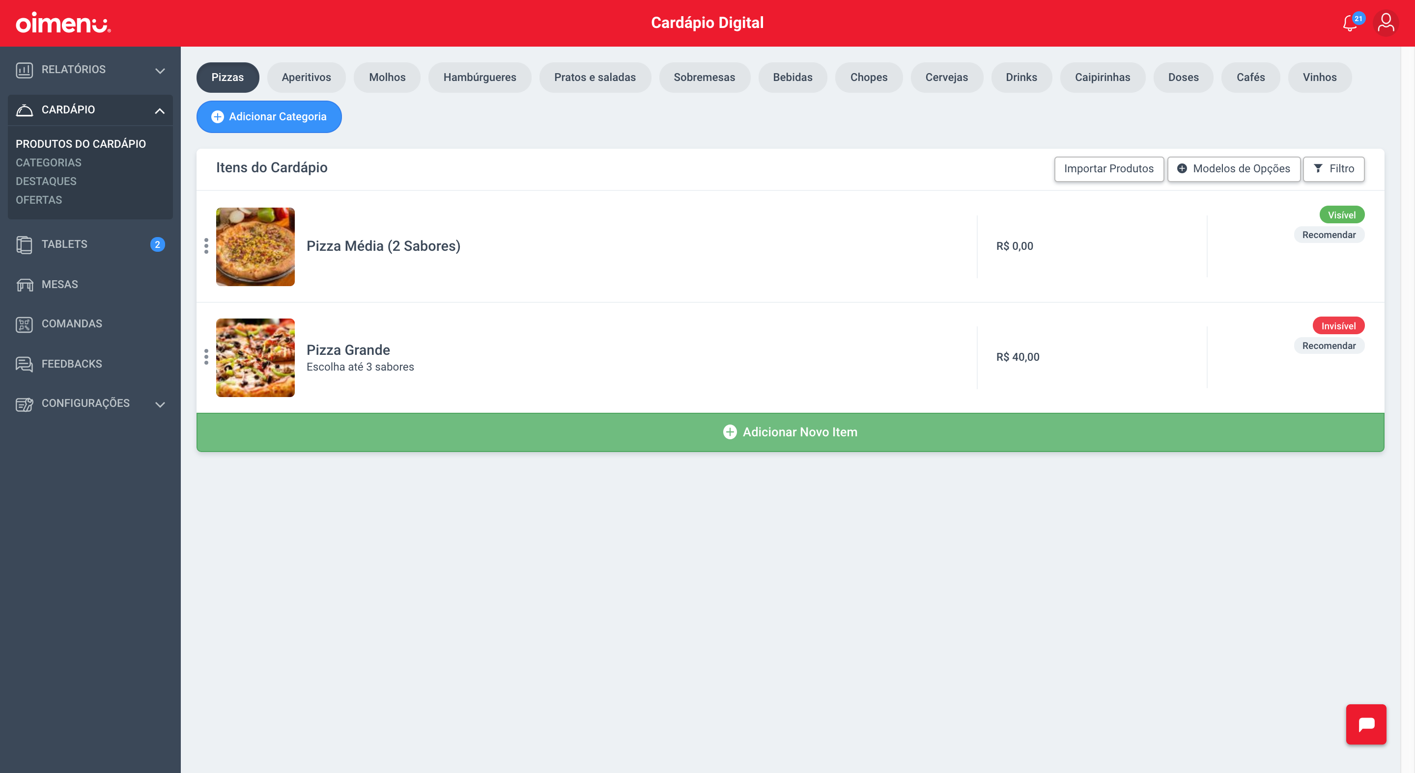The height and width of the screenshot is (773, 1415).
Task: Switch to the Chopes category
Action: (869, 78)
